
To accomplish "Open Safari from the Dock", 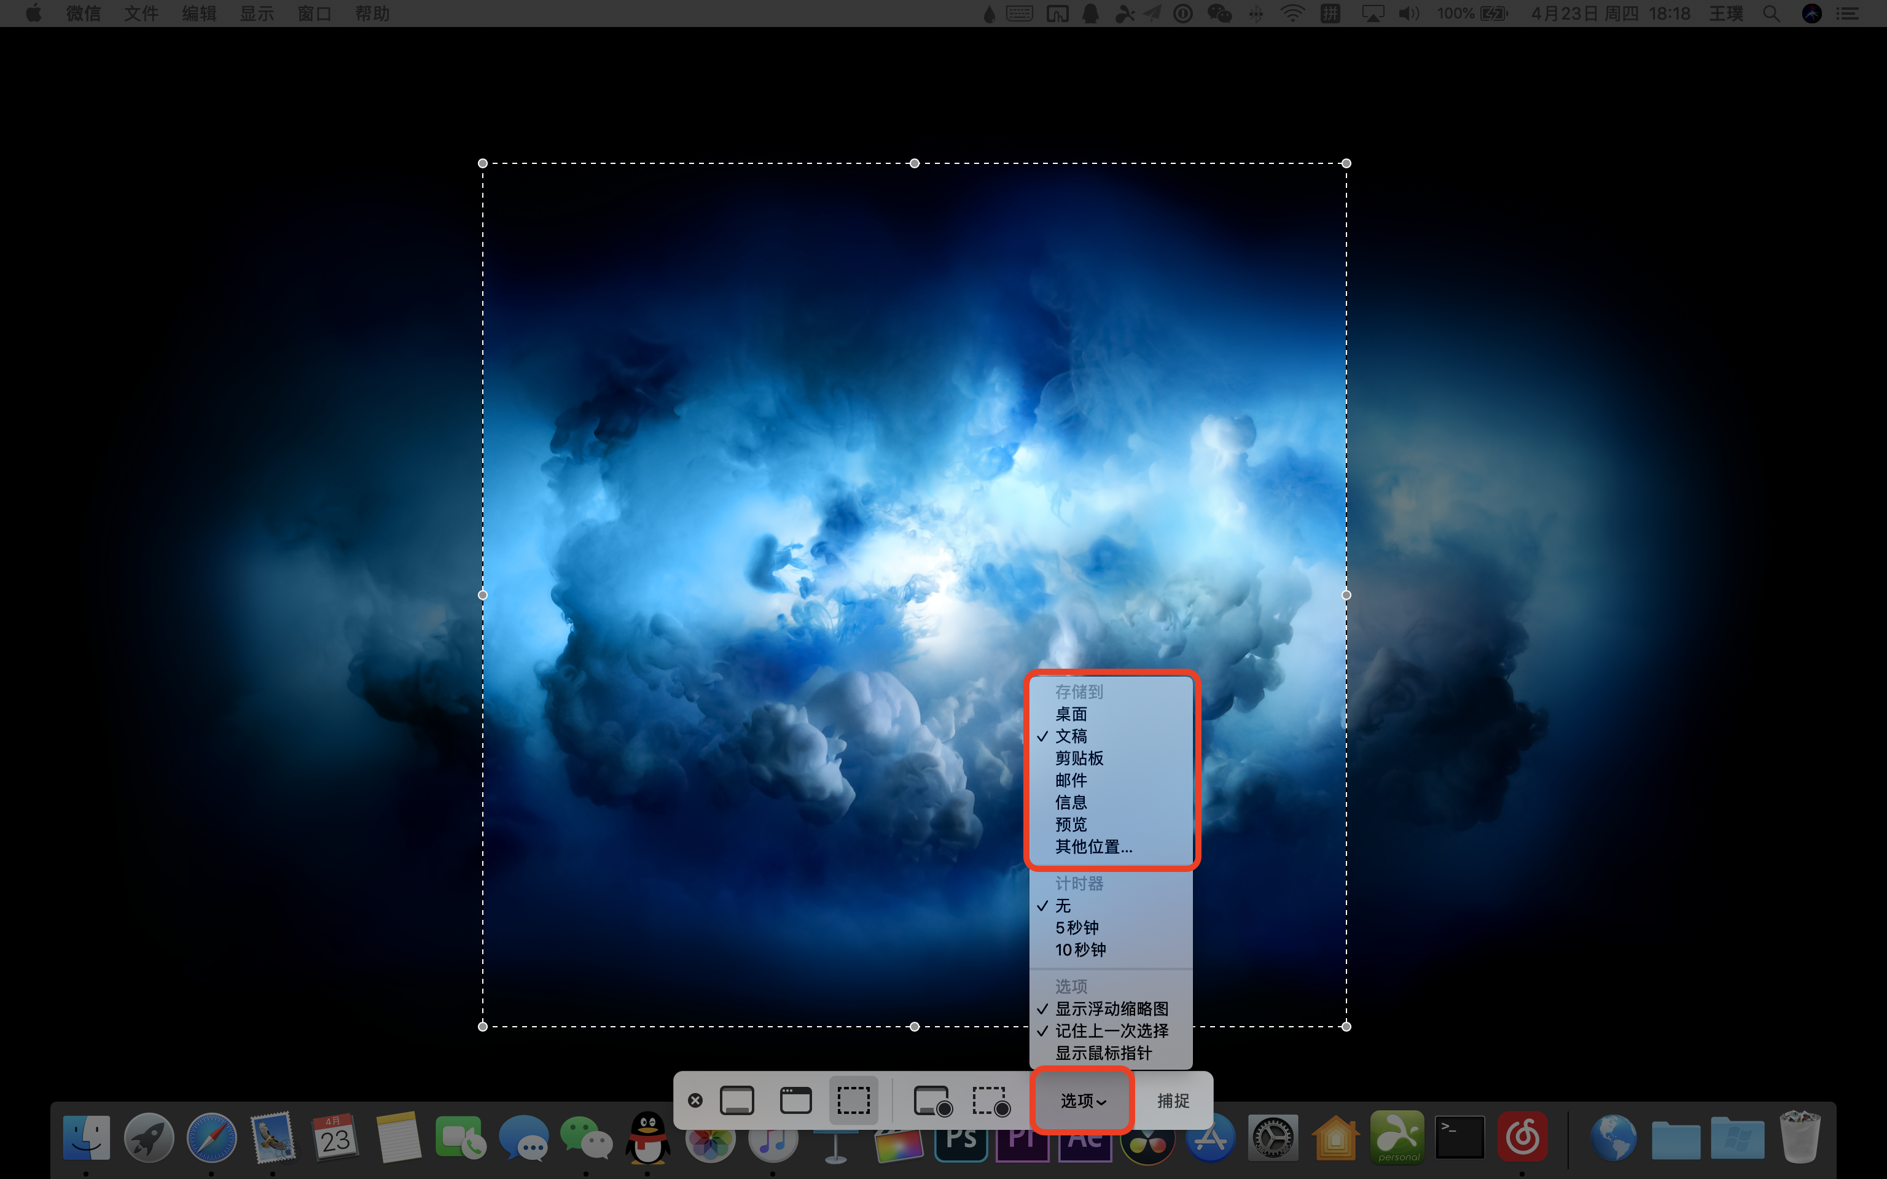I will click(x=211, y=1138).
